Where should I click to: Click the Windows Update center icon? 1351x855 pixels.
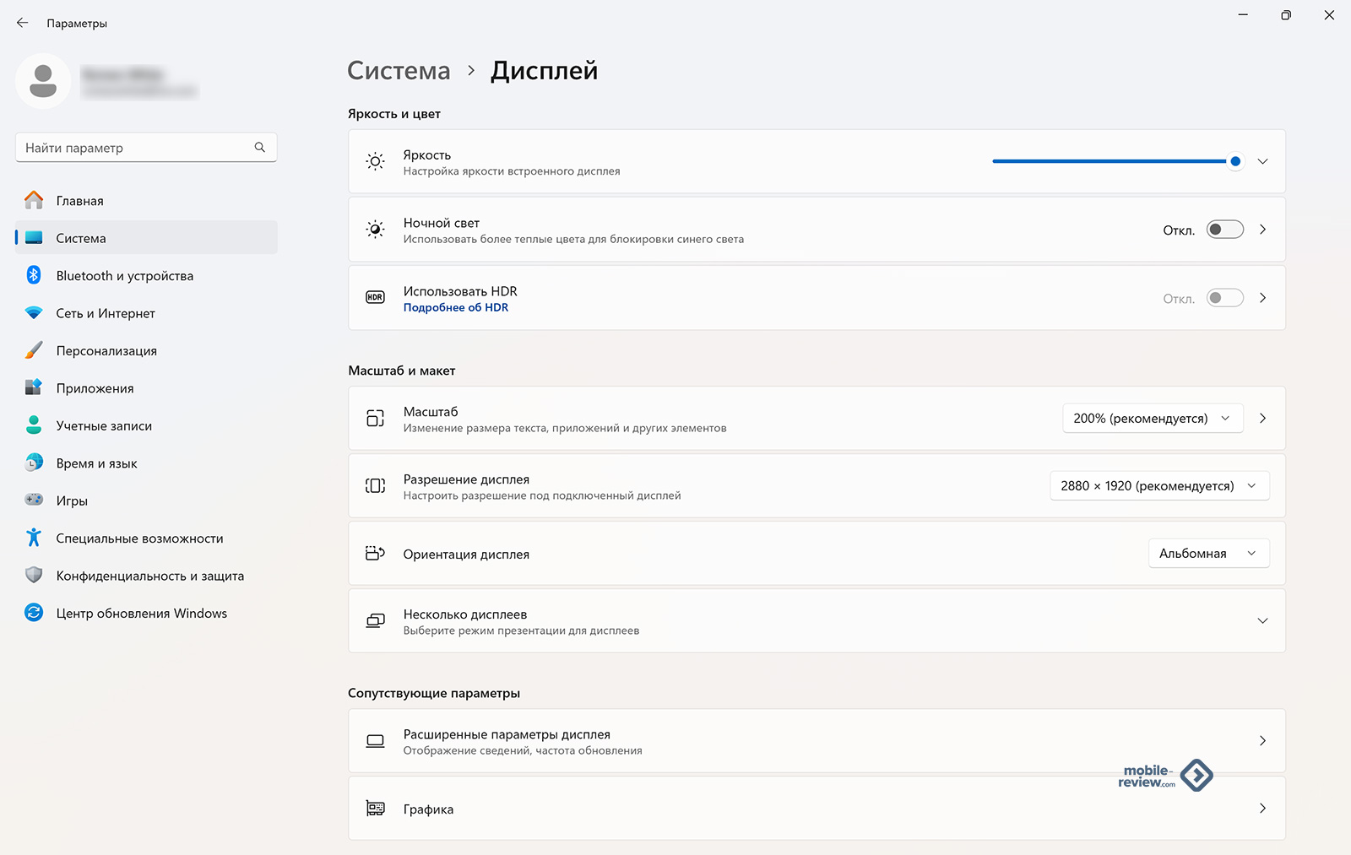34,613
